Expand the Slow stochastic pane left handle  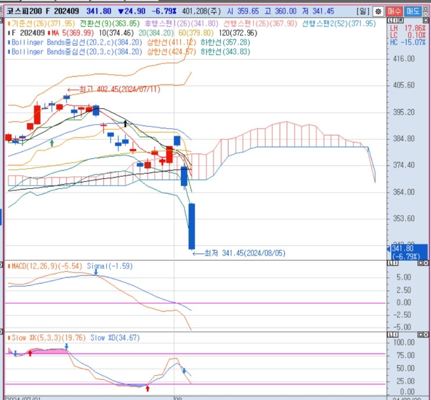pos(2,337)
